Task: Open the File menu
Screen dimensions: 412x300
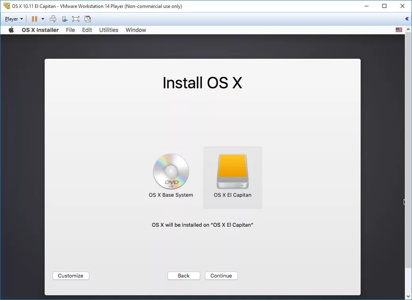Action: coord(70,30)
